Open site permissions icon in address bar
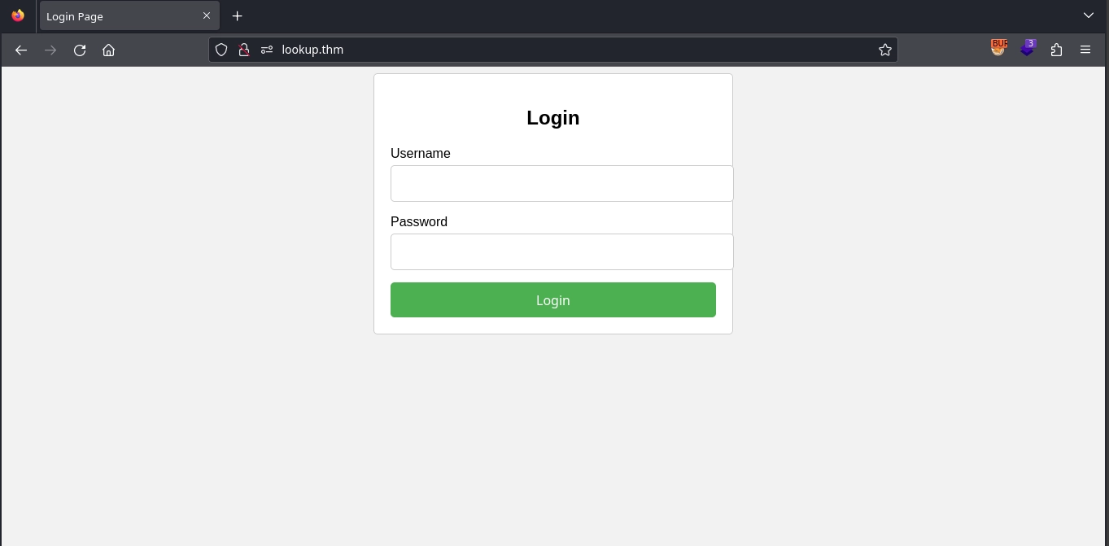Screen dimensions: 1109x546 [x=266, y=50]
